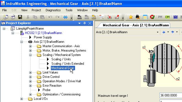
Task: Expand the Drive Control folder
Action: click(31, 77)
